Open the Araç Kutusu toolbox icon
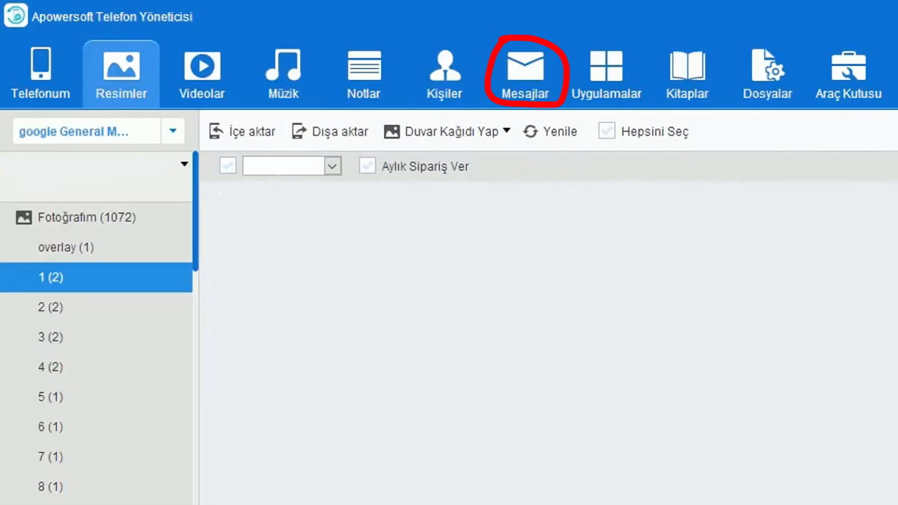Screen dimensions: 898x505 tap(848, 66)
